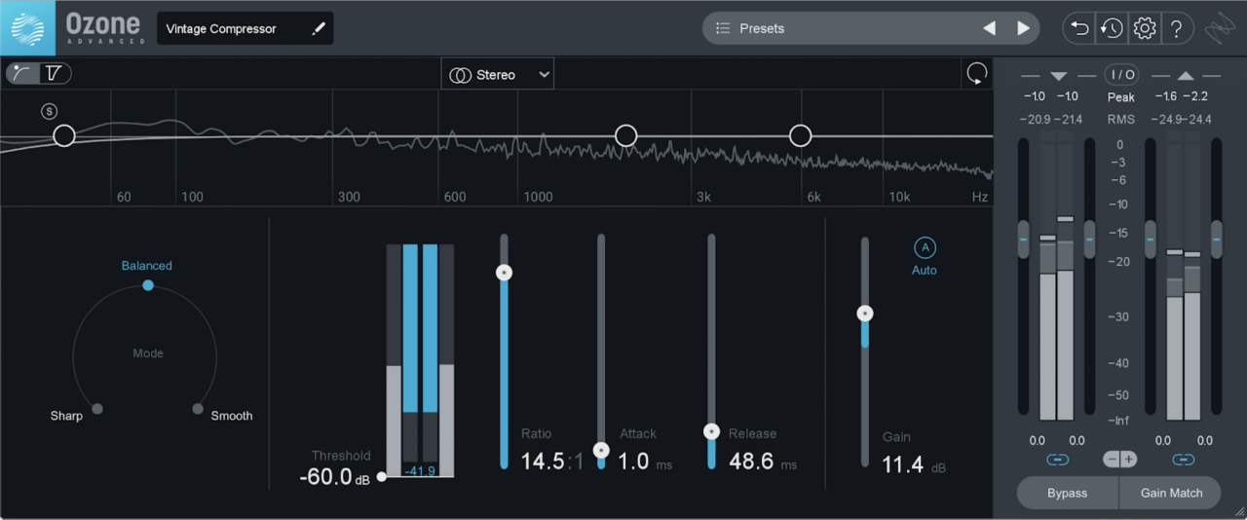Click the Threshold value field -60.0 dB
The height and width of the screenshot is (520, 1247).
326,477
